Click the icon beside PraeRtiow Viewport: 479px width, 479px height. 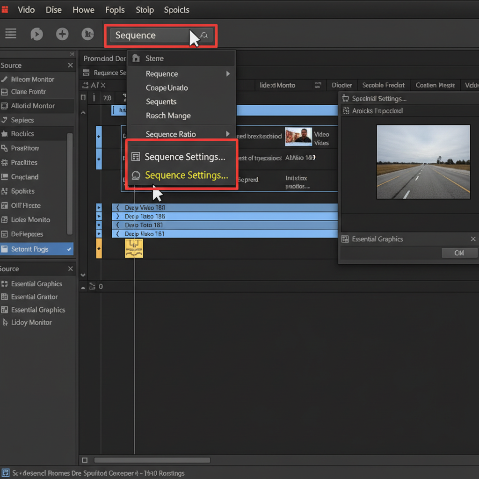click(x=4, y=148)
